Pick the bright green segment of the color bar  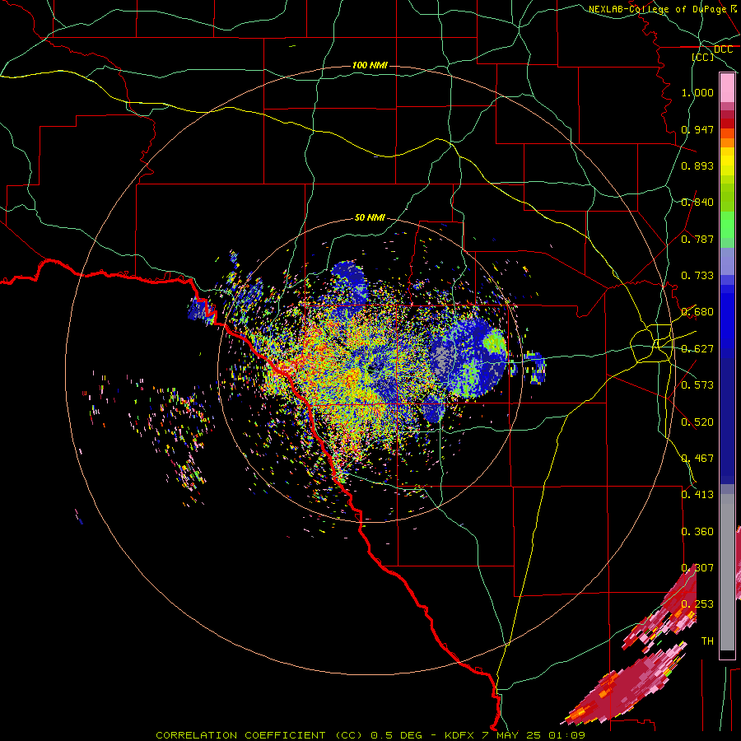point(727,225)
